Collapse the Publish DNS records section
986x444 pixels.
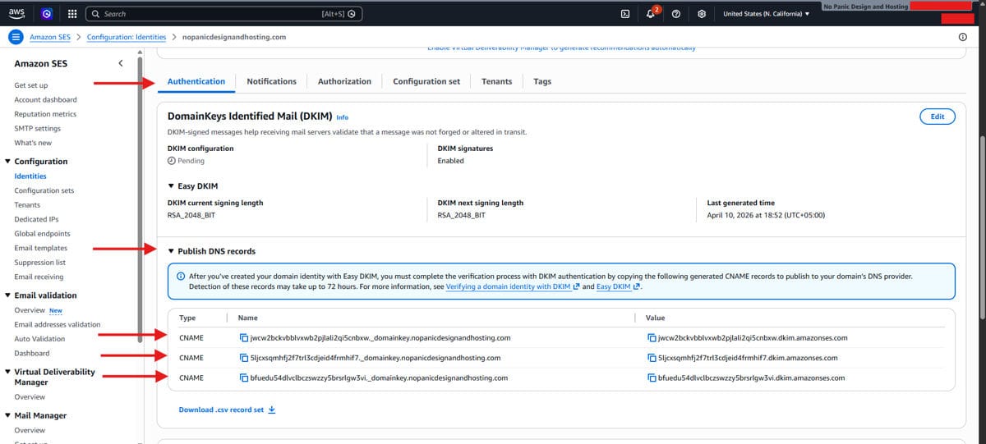pyautogui.click(x=171, y=251)
